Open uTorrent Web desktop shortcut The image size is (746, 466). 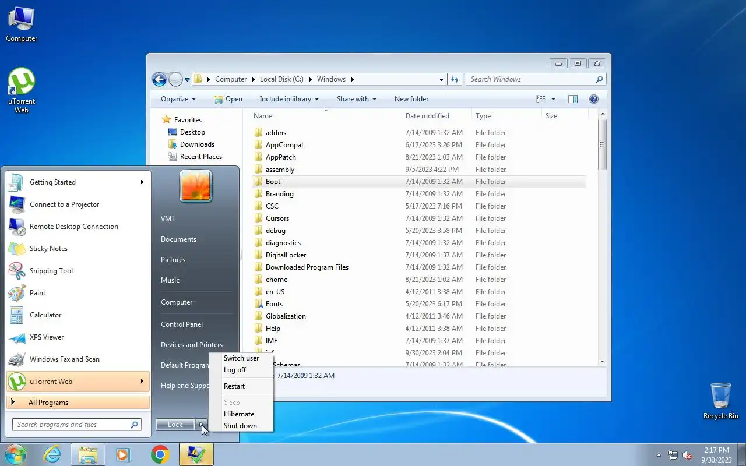tap(22, 91)
